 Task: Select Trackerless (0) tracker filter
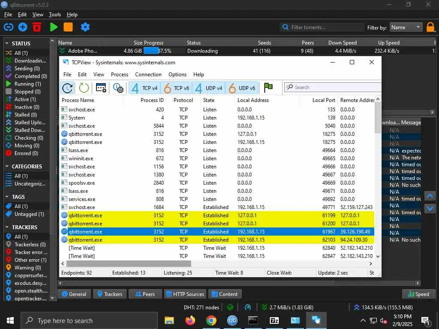pos(27,244)
